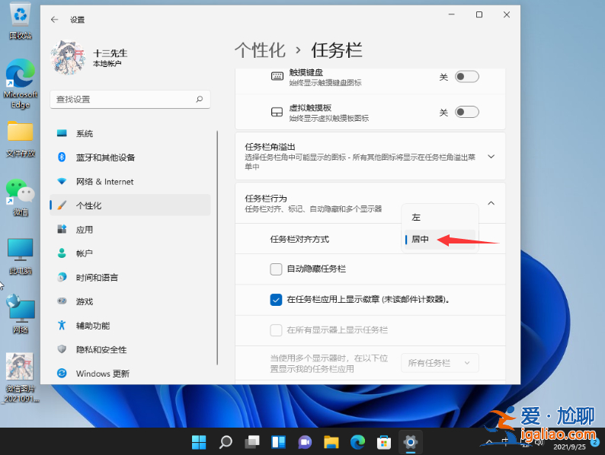This screenshot has height=455, width=605.
Task: Open taskbar Search
Action: 226,442
